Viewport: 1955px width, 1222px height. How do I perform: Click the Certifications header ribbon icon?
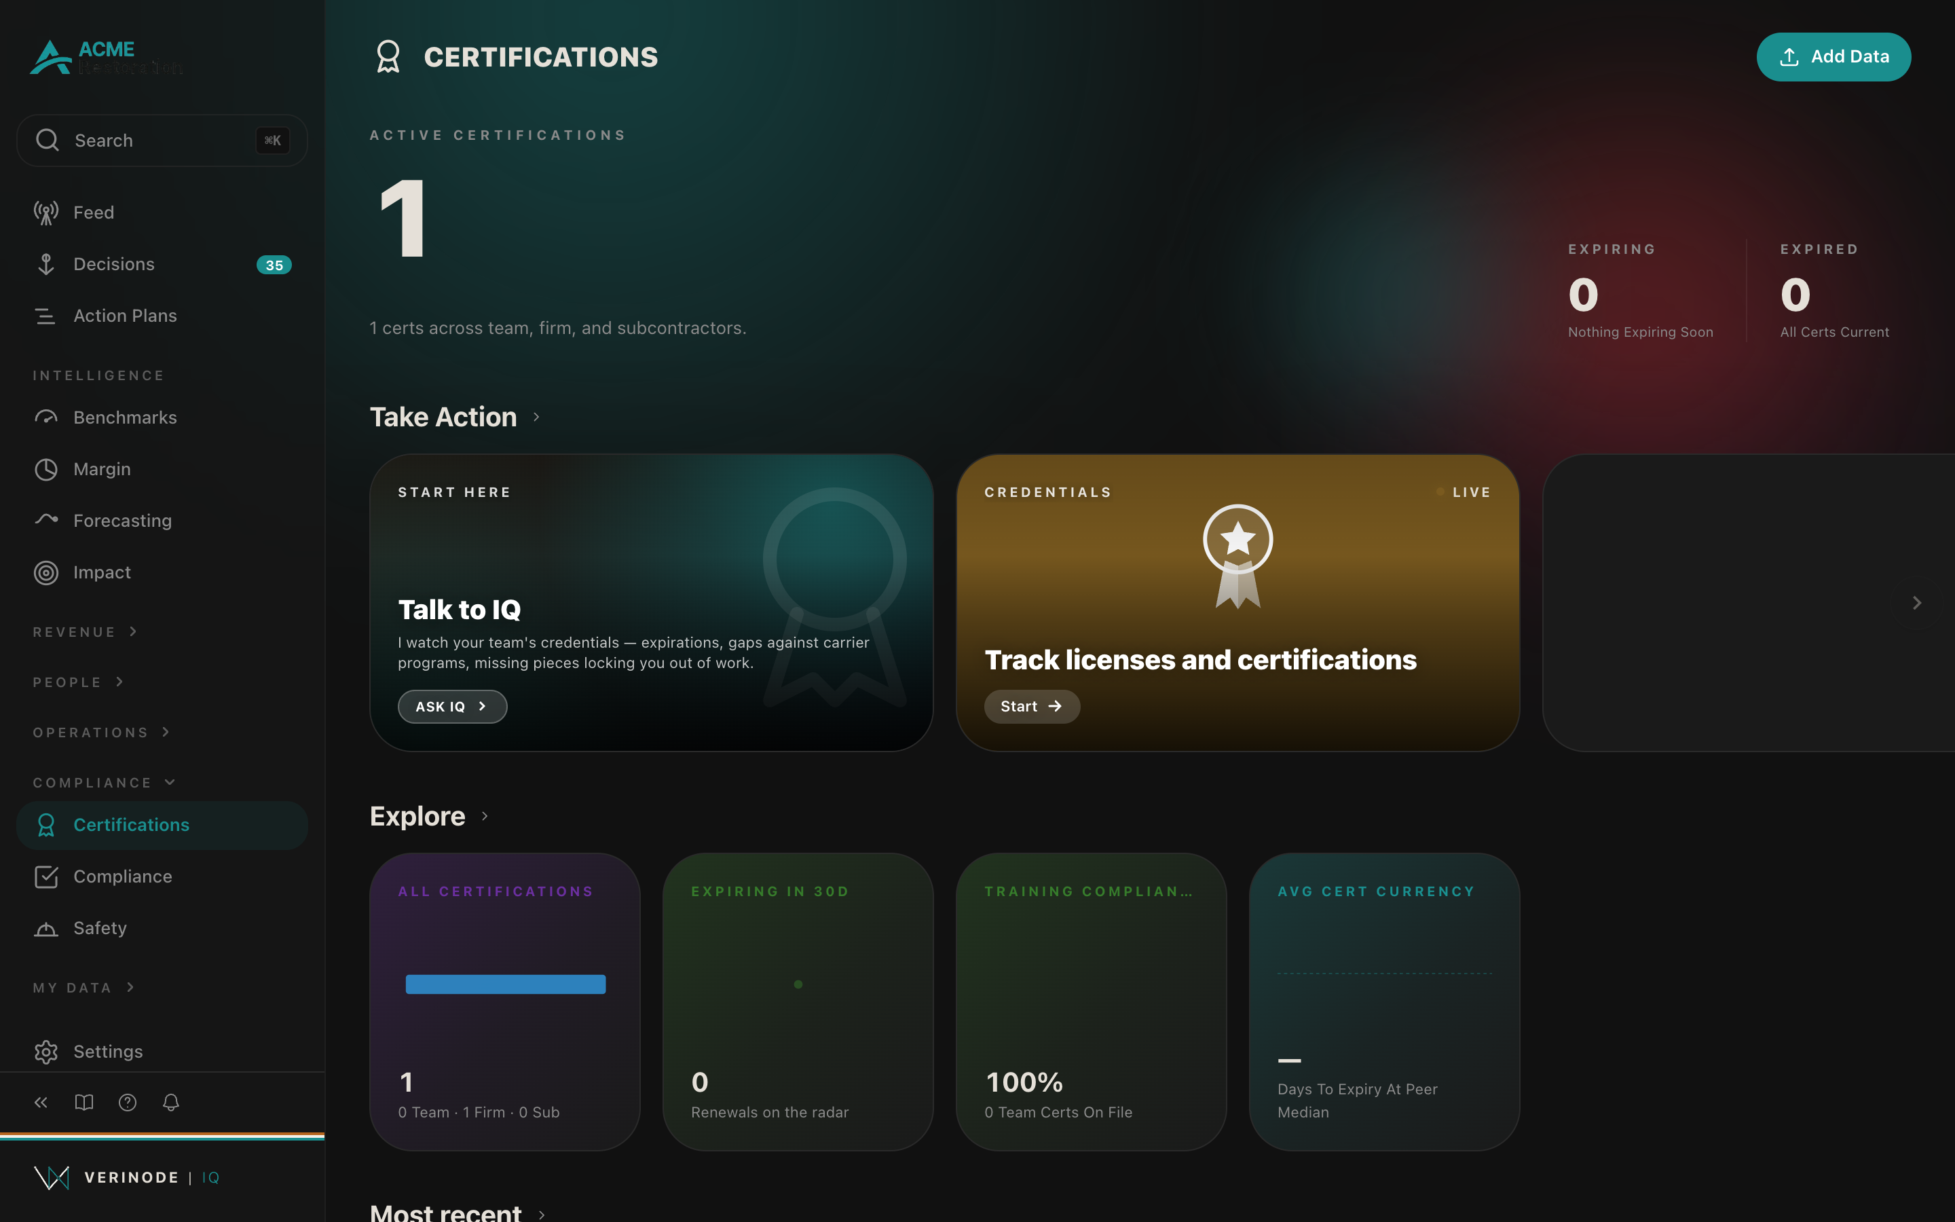(x=388, y=56)
